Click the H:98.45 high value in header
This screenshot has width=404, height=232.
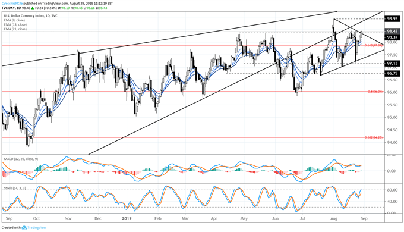tap(76, 8)
